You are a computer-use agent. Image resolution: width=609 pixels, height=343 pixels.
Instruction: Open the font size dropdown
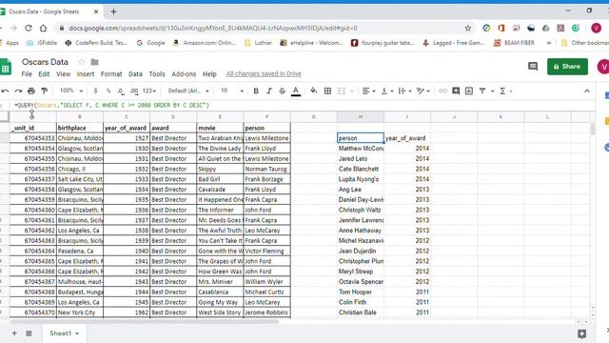point(232,91)
